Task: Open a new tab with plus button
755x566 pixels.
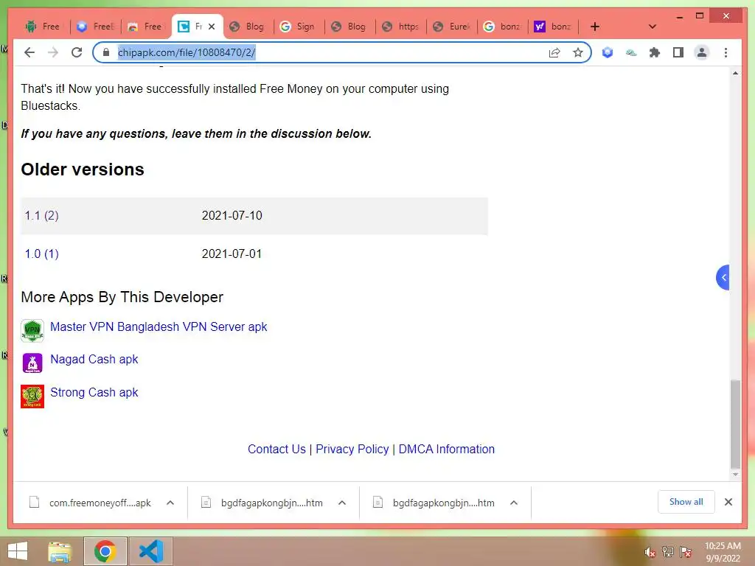Action: pyautogui.click(x=595, y=27)
